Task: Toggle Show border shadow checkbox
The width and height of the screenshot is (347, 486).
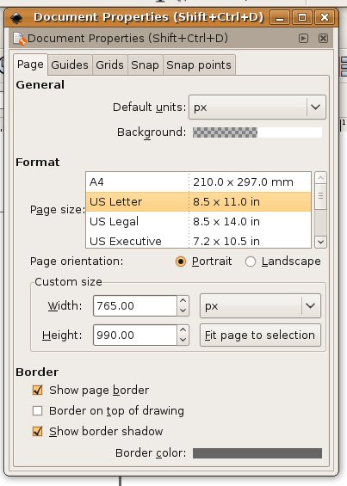Action: pos(38,431)
